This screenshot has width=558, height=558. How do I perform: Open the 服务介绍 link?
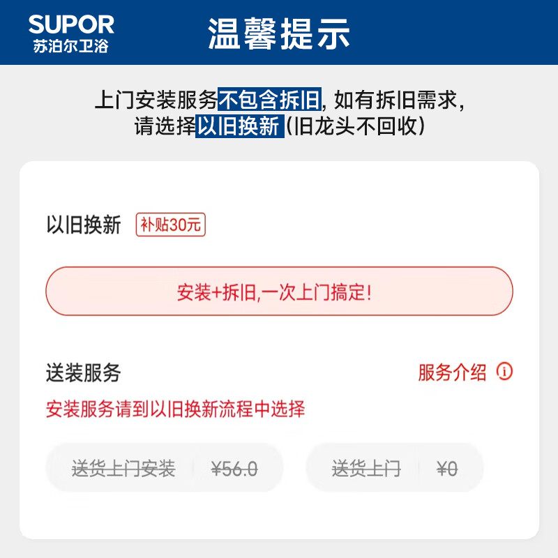pyautogui.click(x=452, y=372)
